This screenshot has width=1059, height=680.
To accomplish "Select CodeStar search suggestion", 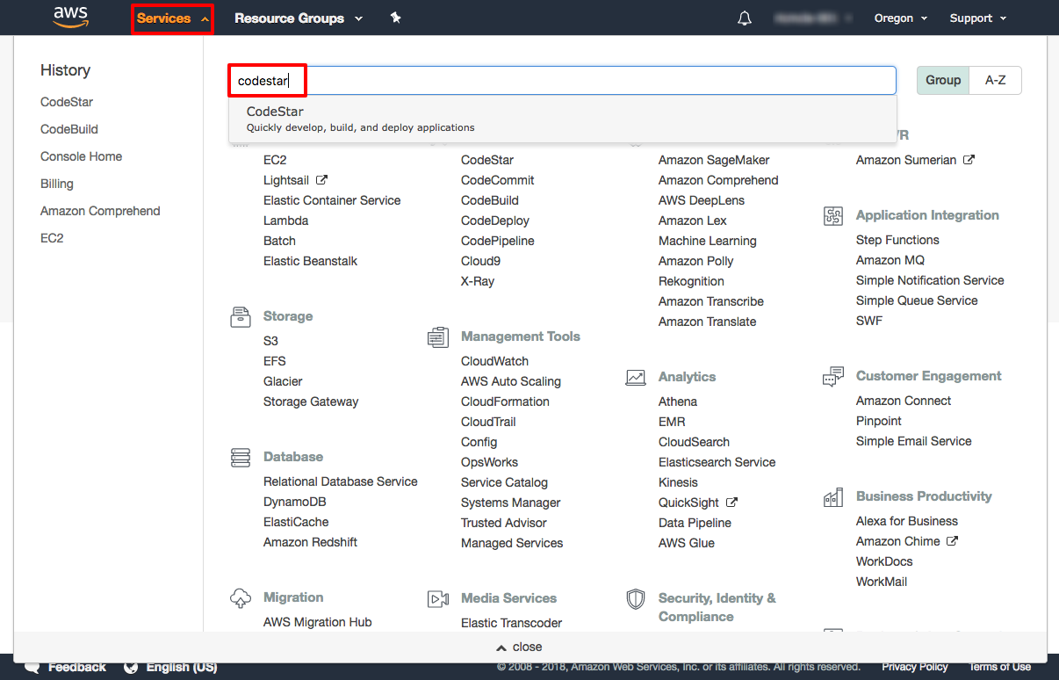I will tap(563, 119).
